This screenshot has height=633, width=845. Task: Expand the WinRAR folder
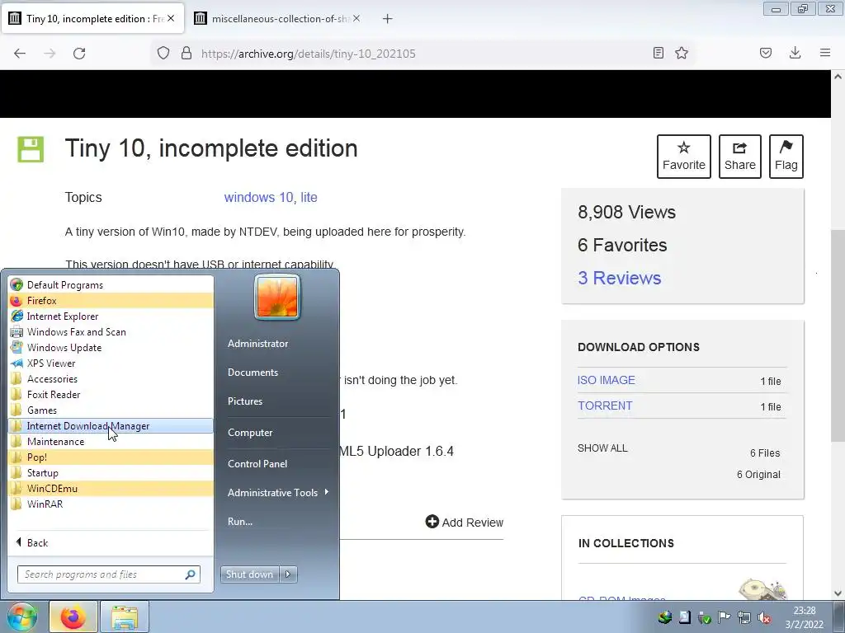(x=111, y=504)
